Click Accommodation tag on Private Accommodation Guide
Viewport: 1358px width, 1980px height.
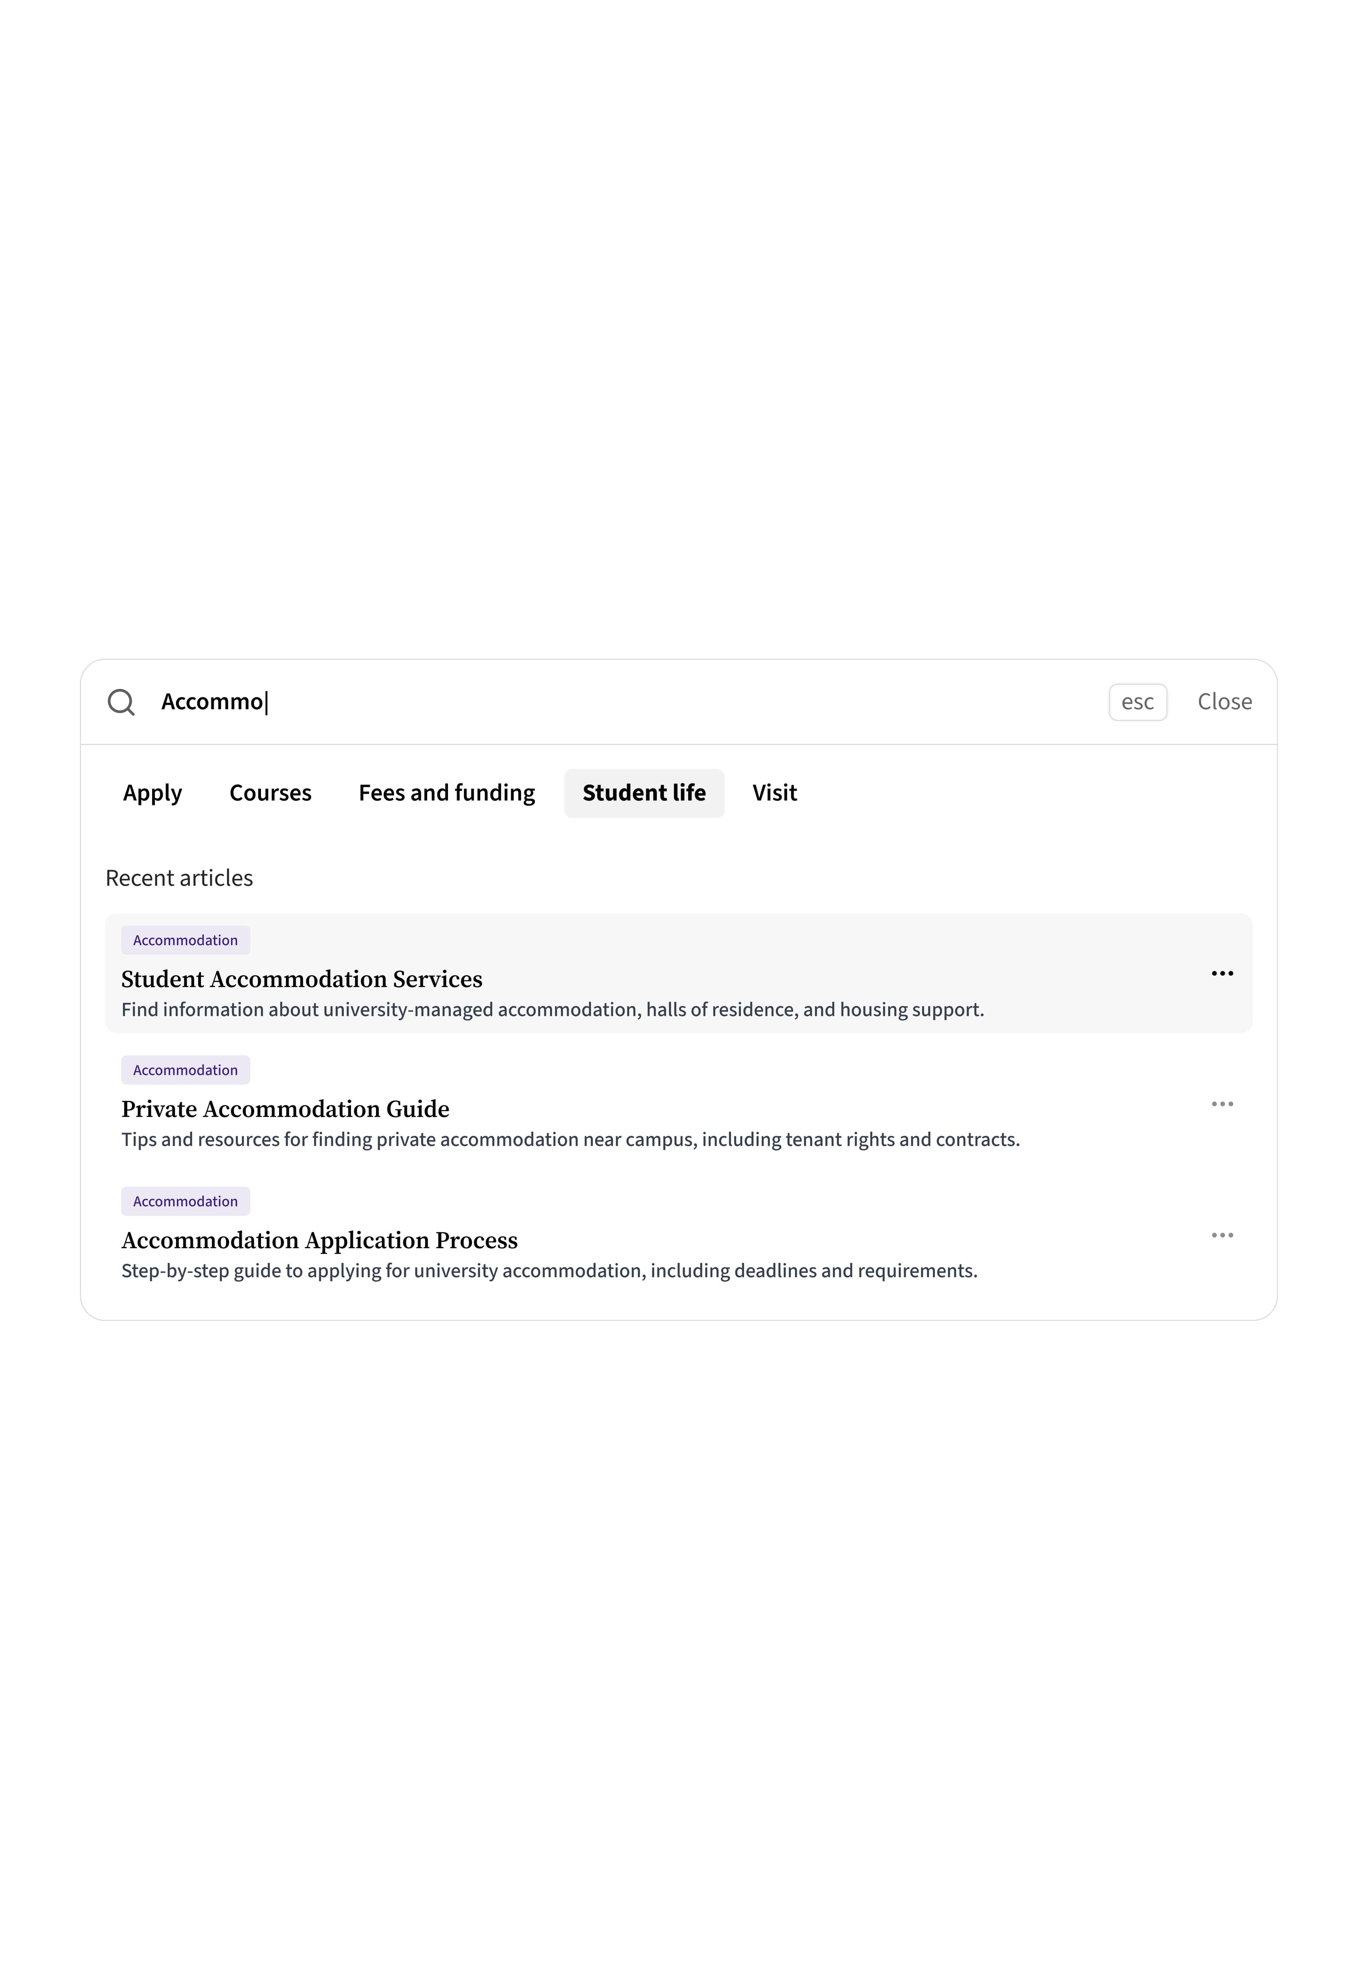185,1070
